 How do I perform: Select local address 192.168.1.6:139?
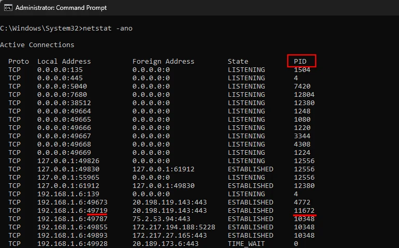coord(68,194)
